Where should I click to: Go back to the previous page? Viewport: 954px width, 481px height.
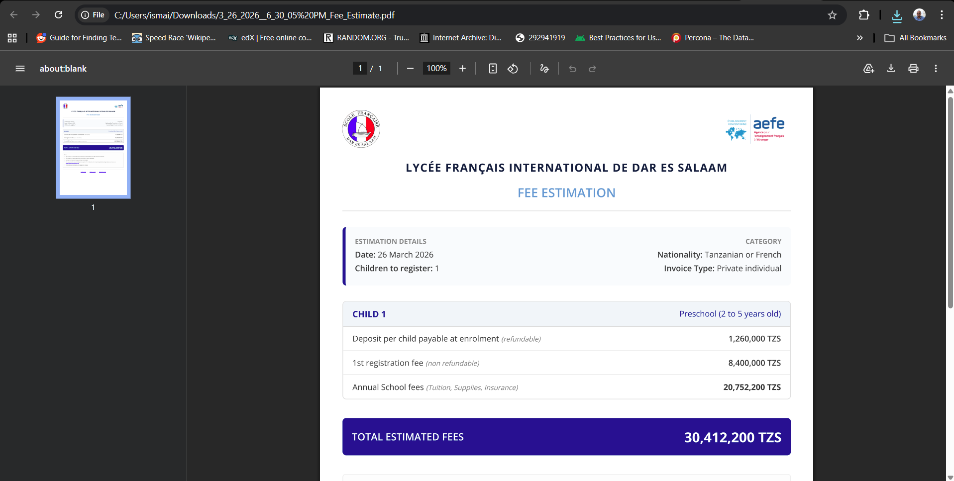coord(14,15)
